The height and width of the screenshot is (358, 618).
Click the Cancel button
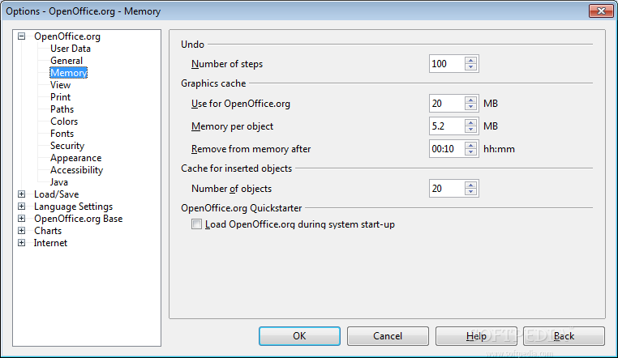pos(388,336)
